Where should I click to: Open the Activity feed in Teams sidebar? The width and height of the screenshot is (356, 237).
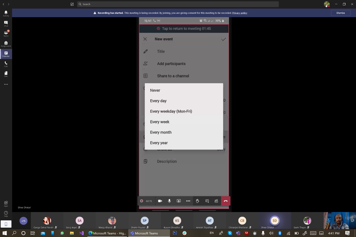[x=6, y=13]
